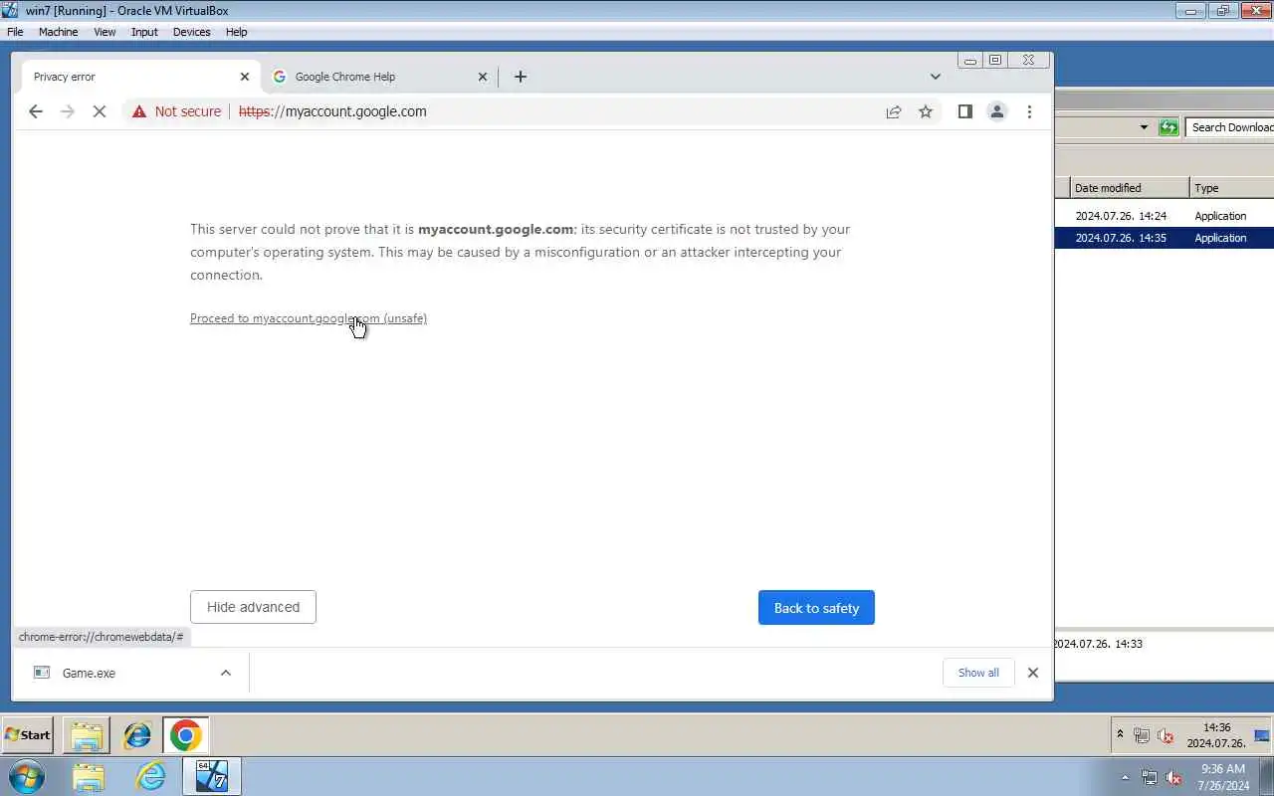Open VirtualBox Help menu
Viewport: 1274px width, 796px height.
point(236,32)
